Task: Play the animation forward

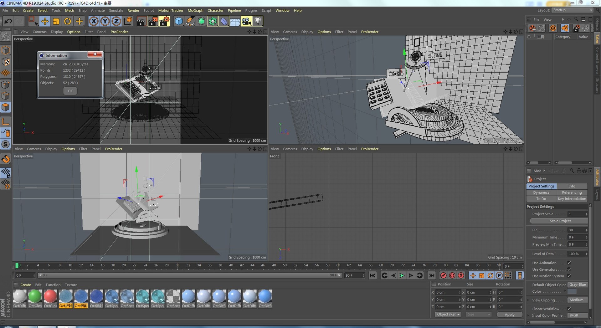Action: 402,275
